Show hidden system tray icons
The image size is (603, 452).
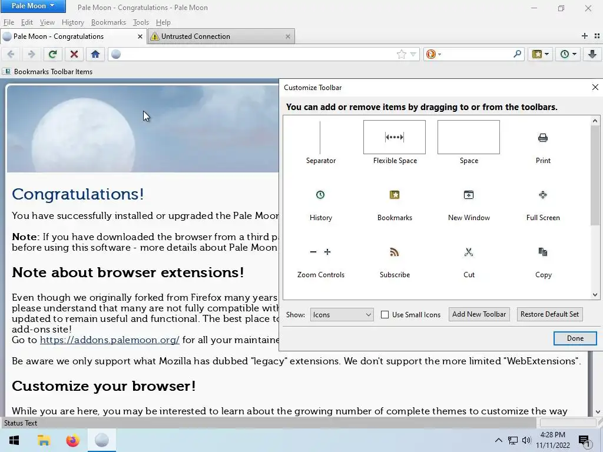click(498, 440)
